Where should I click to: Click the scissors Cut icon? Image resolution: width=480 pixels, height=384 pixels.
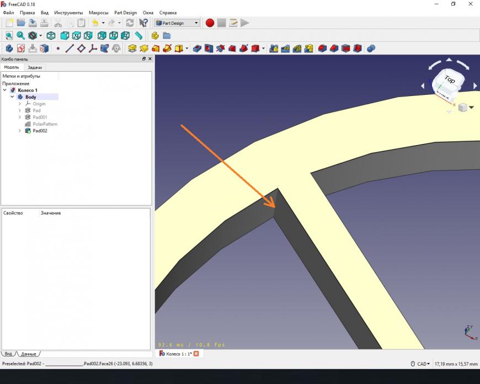click(x=58, y=23)
